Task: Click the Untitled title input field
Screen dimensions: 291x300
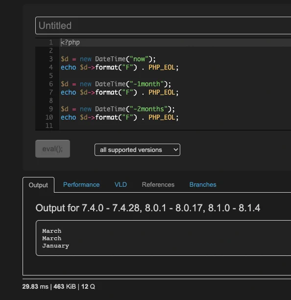Action: 163,25
